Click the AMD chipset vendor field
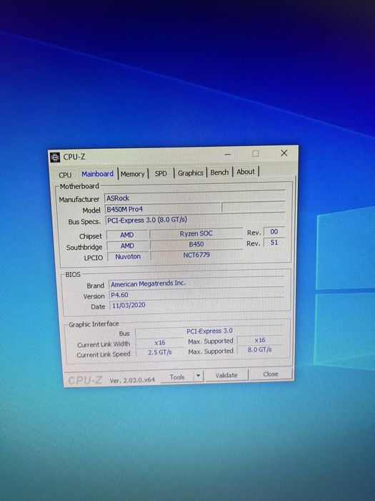This screenshot has width=375, height=501. click(x=127, y=235)
